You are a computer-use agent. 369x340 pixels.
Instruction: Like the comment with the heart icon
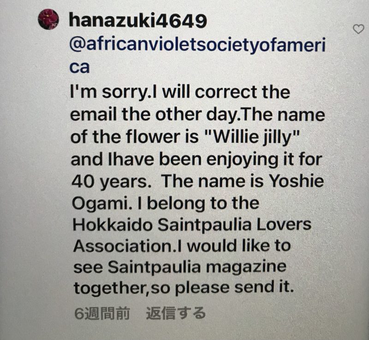(358, 29)
